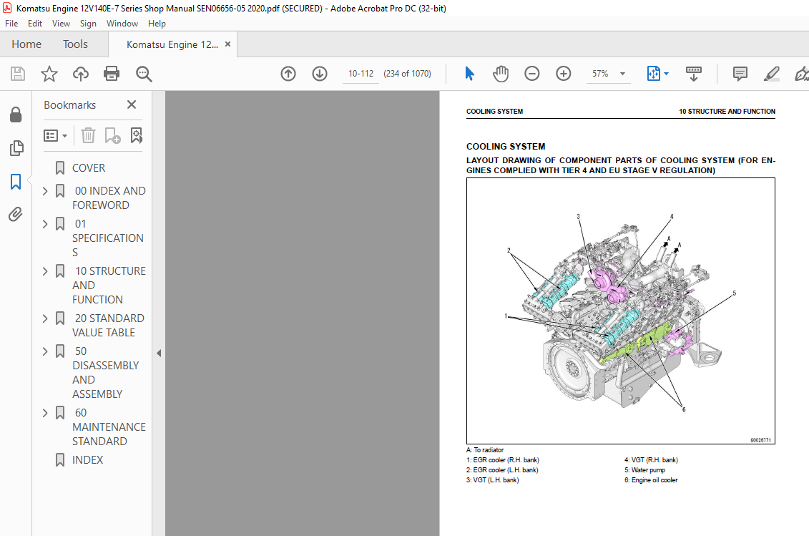
Task: Open 60 MAINTENANCE STANDARD bookmark
Action: tap(109, 427)
